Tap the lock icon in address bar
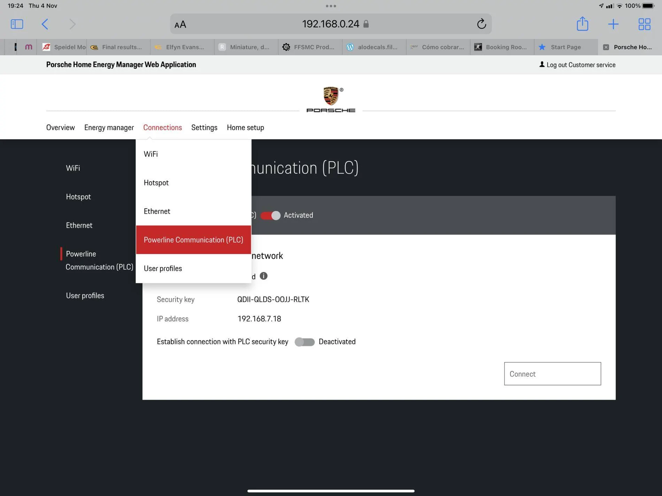The height and width of the screenshot is (496, 662). click(x=366, y=24)
